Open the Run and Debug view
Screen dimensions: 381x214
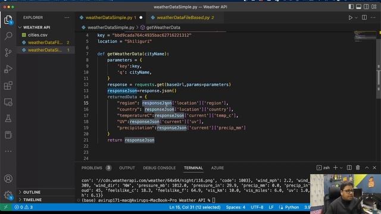coord(8,69)
